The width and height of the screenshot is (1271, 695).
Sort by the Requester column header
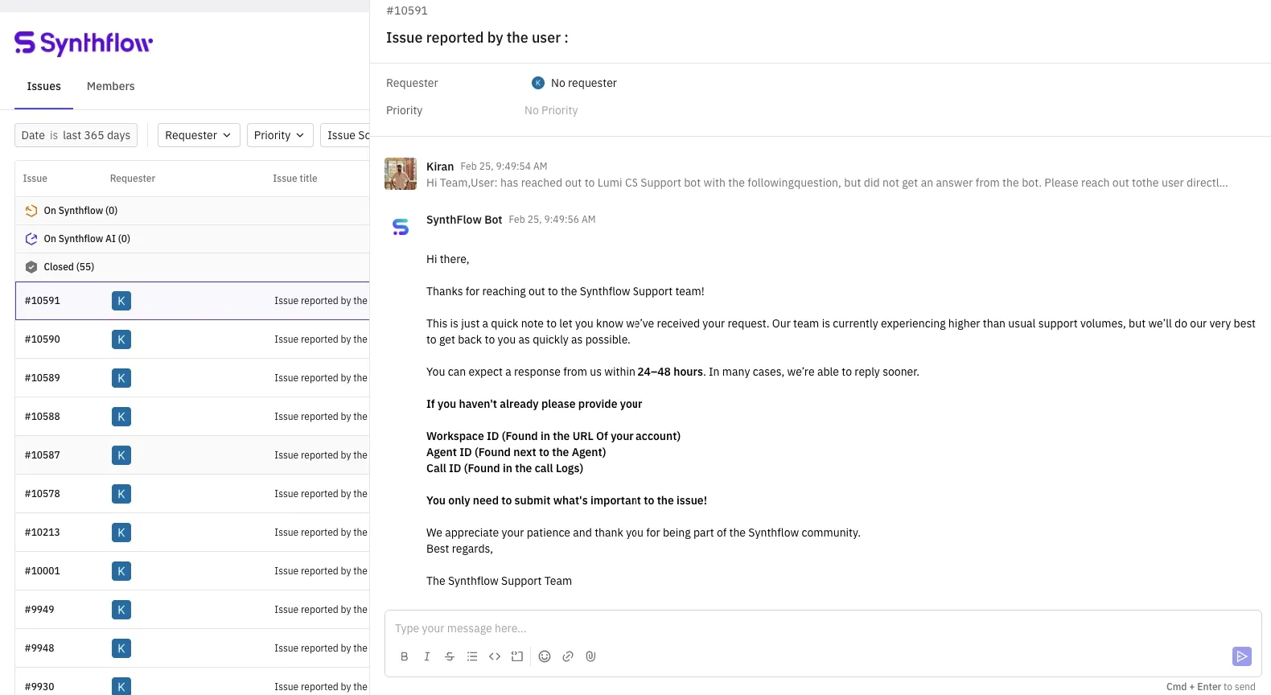tap(133, 179)
